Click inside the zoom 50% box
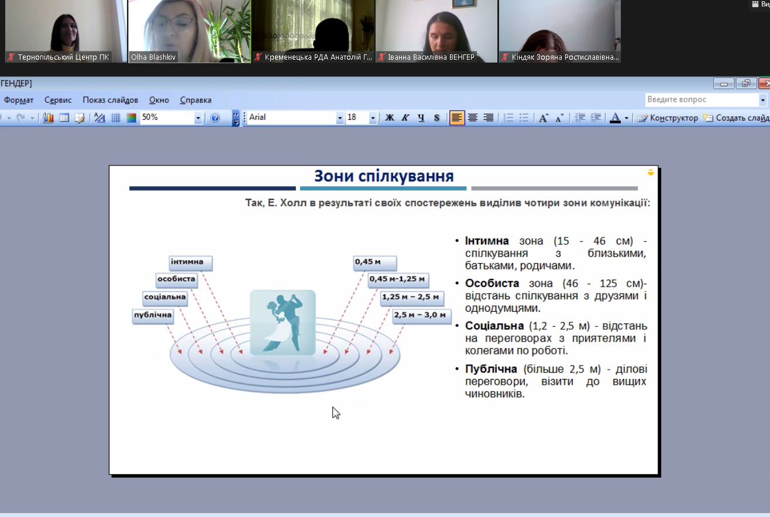The image size is (770, 517). 167,118
